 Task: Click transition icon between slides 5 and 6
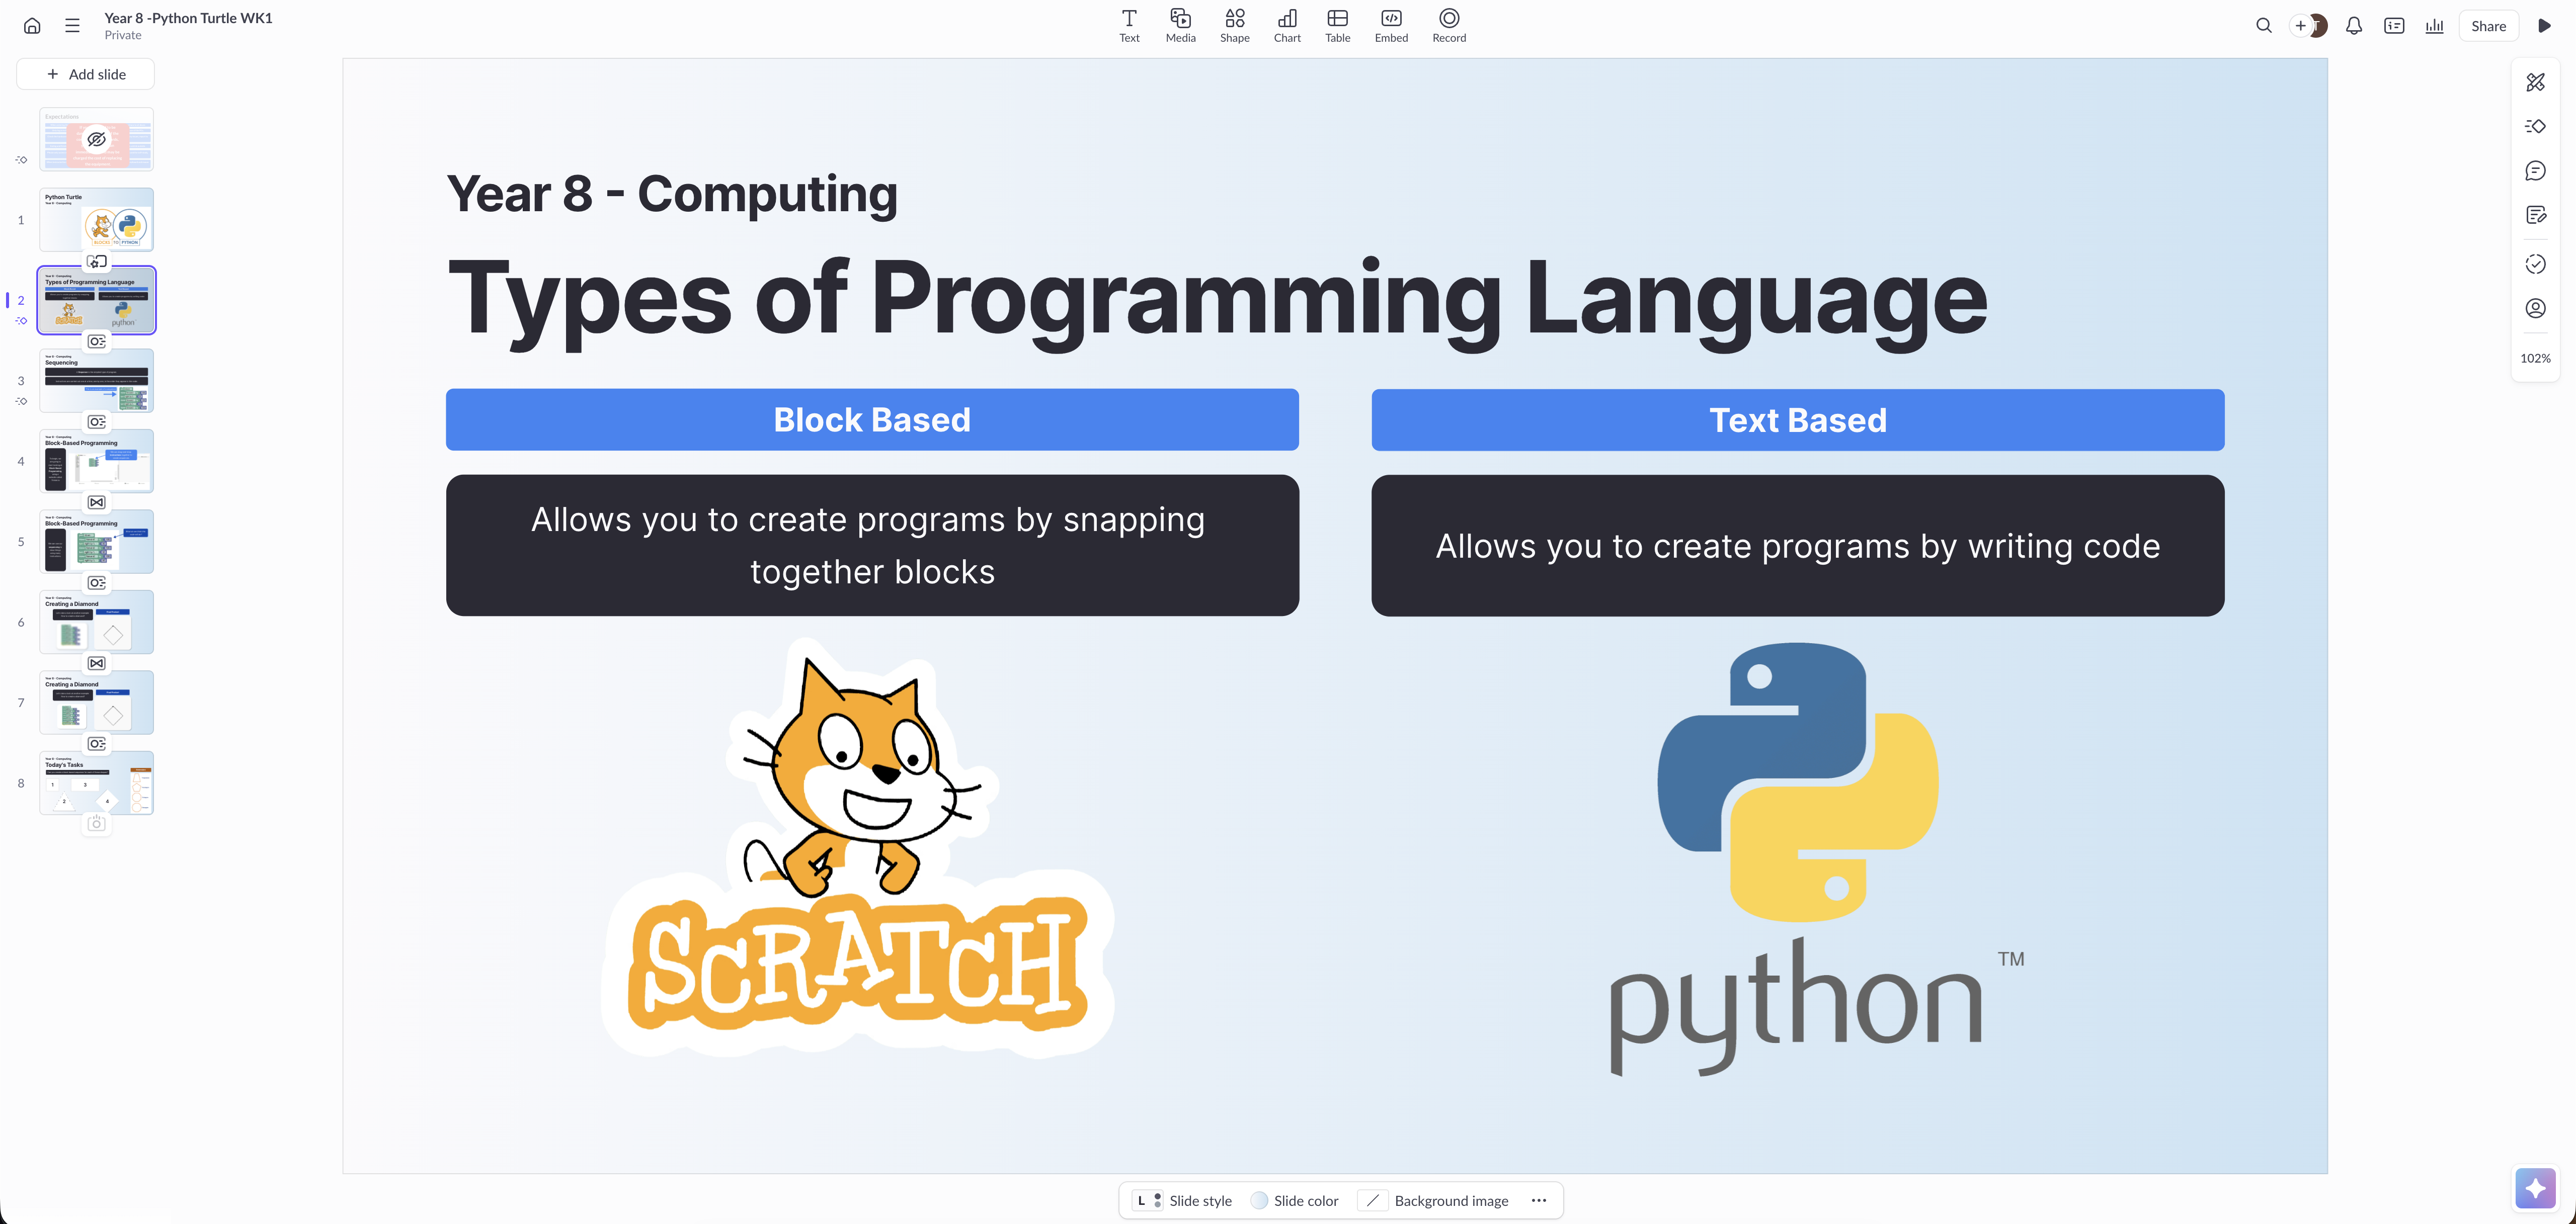point(96,582)
